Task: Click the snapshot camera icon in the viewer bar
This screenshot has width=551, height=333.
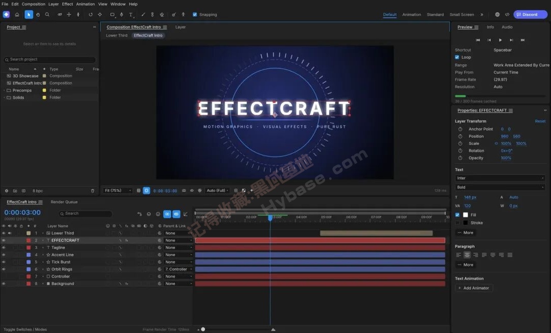Action: [x=184, y=191]
